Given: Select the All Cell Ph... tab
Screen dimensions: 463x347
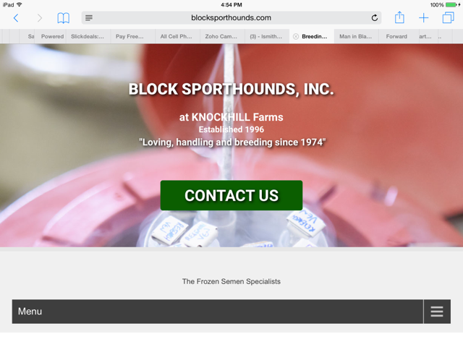Looking at the screenshot, I should (177, 37).
